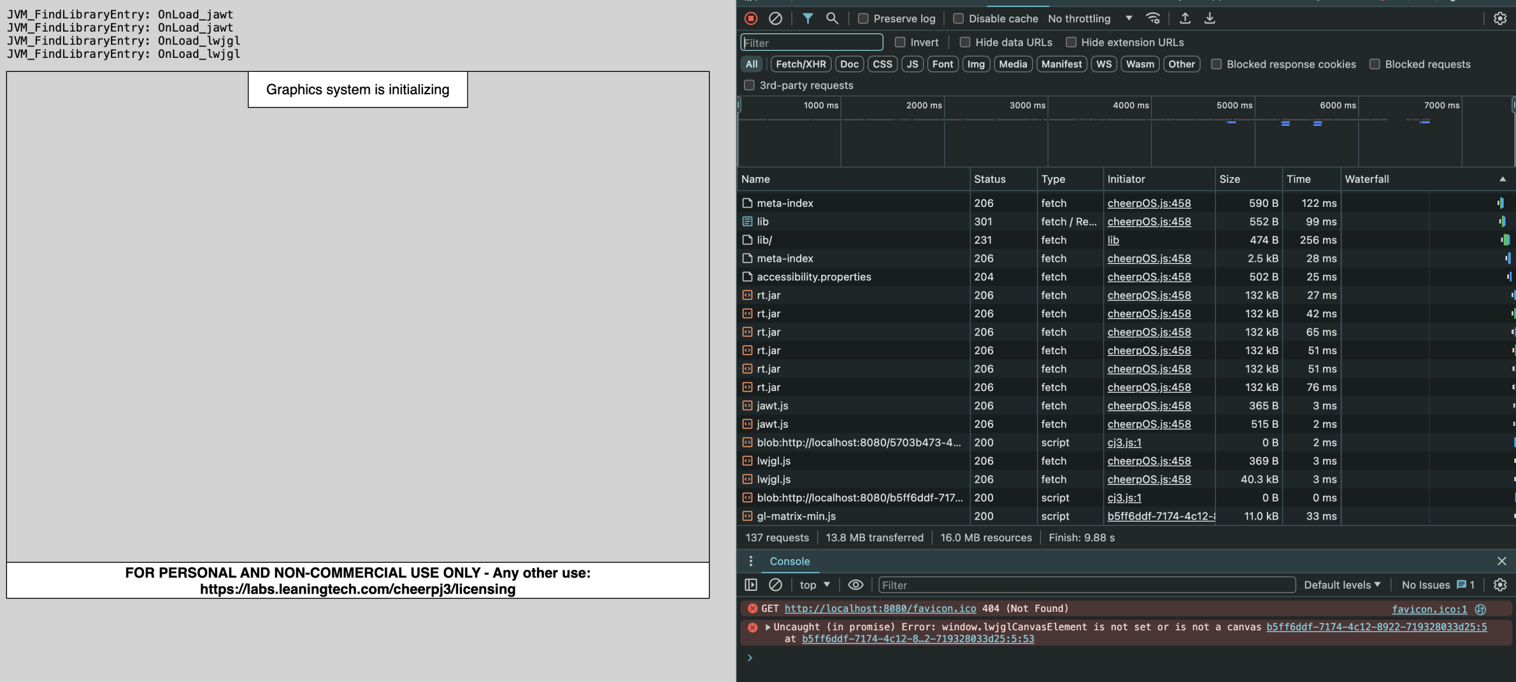Export HAR file download icon
This screenshot has width=1516, height=682.
(1210, 18)
